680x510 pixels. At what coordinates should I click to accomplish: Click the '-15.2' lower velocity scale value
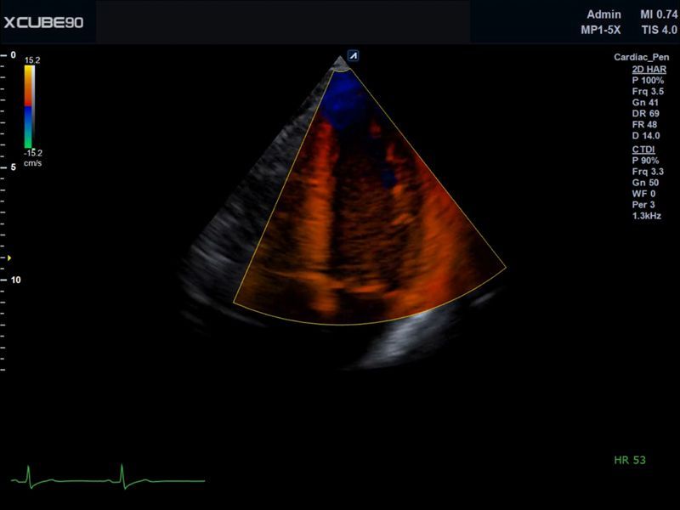(x=33, y=153)
